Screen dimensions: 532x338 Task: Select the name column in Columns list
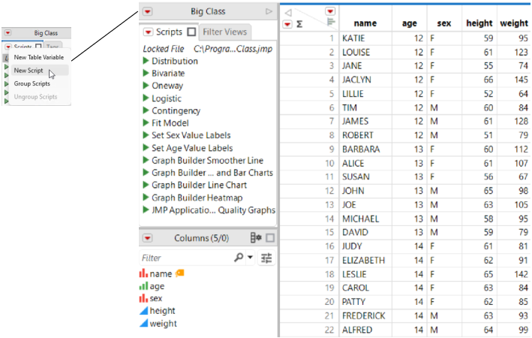(161, 273)
